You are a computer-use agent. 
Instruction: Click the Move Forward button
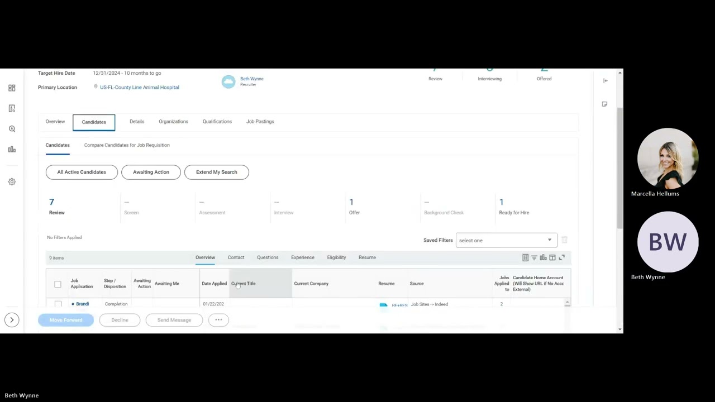click(x=66, y=320)
